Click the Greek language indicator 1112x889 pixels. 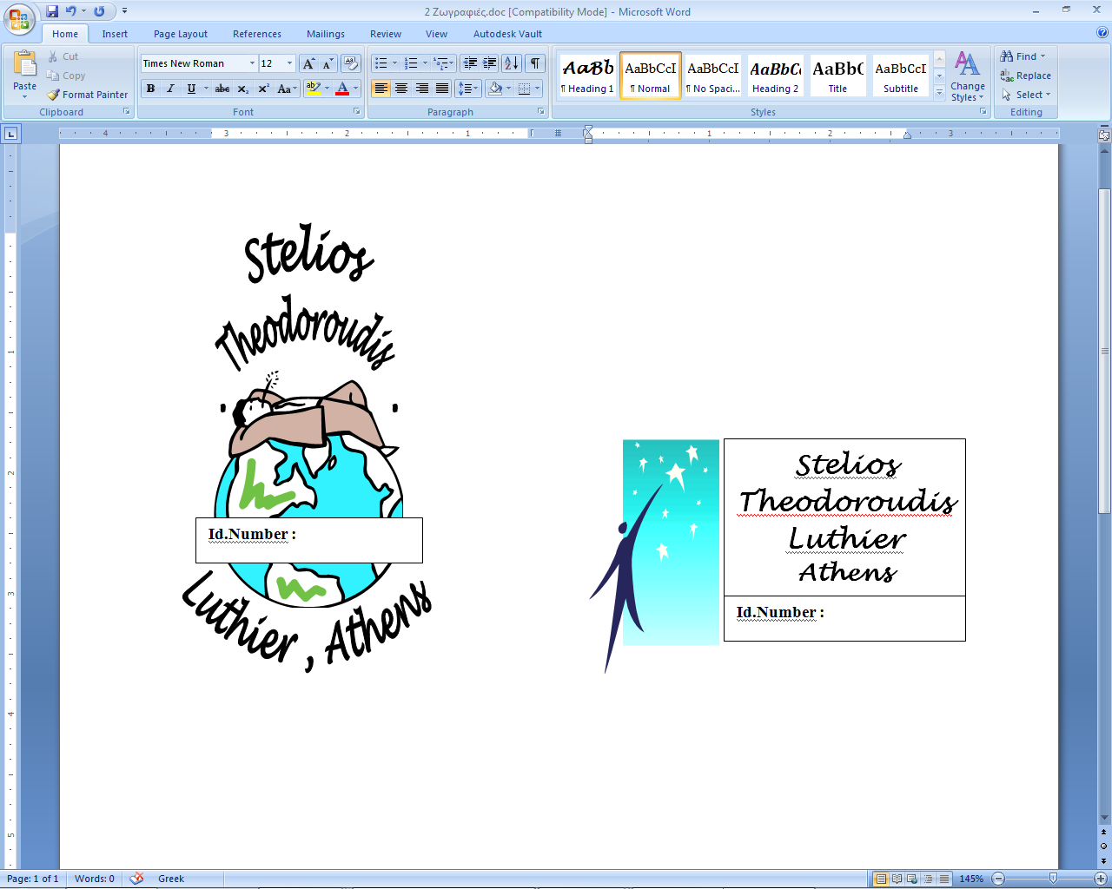tap(171, 879)
